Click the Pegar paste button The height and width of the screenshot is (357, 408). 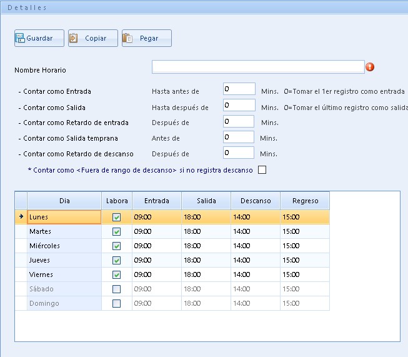click(x=147, y=38)
